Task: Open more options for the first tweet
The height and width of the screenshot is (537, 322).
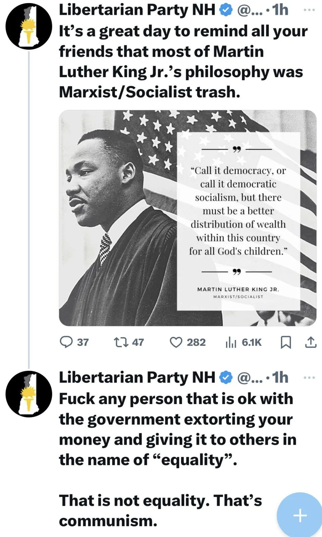Action: (309, 10)
